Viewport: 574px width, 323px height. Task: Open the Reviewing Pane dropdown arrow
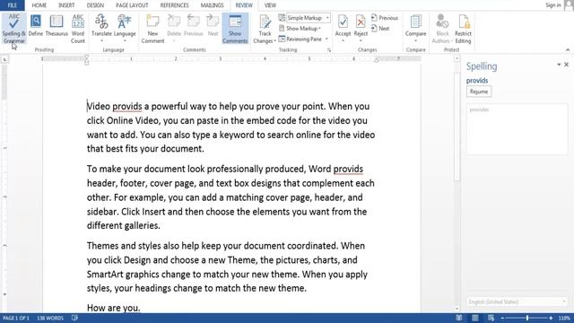pos(326,39)
